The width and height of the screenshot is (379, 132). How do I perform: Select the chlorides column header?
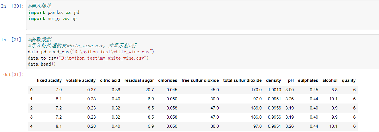[x=168, y=80]
